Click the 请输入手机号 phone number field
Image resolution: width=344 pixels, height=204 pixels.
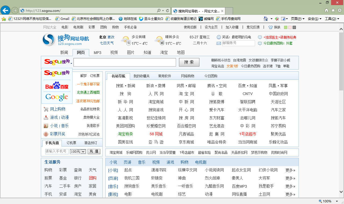57,151
